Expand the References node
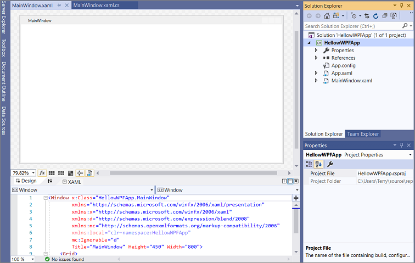Viewport: 415px width, 263px height. tap(316, 58)
